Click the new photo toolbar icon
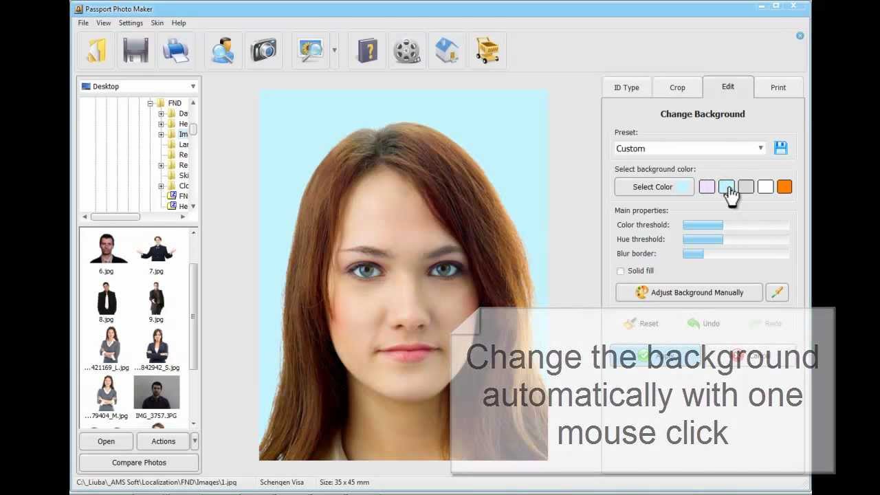Viewport: 880px width, 495px height. pos(96,50)
